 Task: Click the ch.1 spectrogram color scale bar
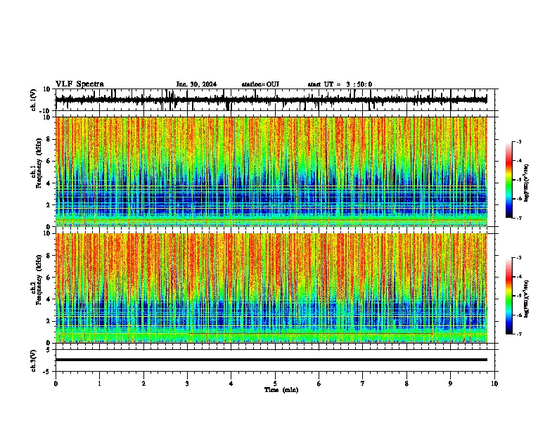click(x=509, y=180)
